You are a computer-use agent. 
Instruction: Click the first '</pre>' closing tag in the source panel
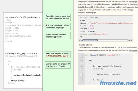click(x=9, y=41)
